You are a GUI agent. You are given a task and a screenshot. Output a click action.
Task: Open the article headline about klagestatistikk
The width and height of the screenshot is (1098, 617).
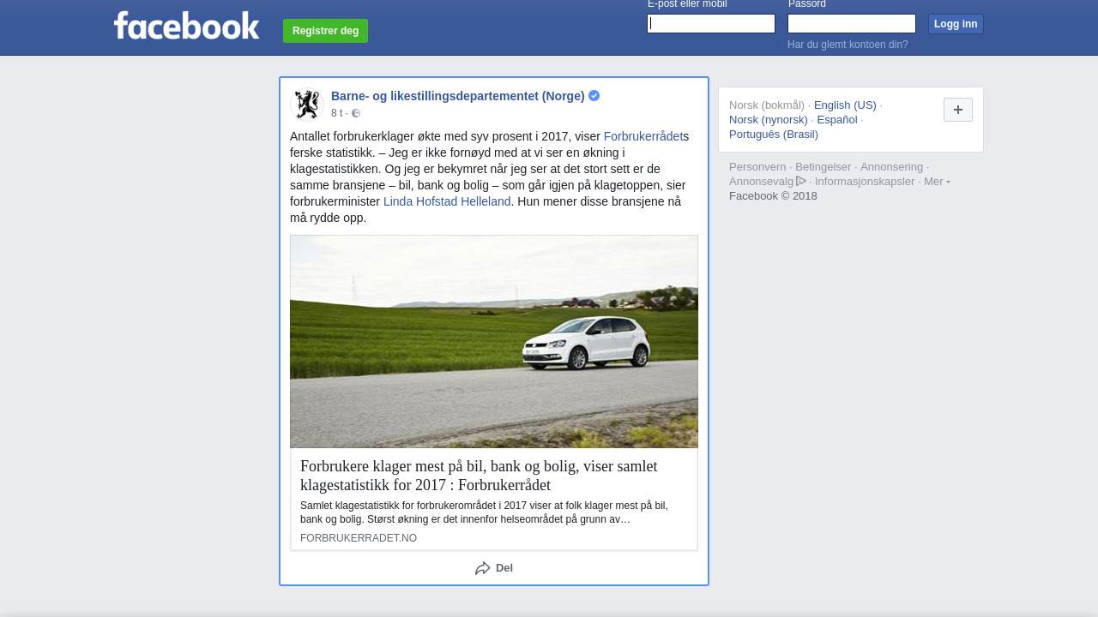pos(479,476)
